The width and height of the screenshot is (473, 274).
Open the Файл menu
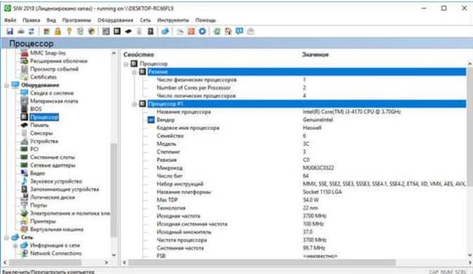[x=10, y=20]
